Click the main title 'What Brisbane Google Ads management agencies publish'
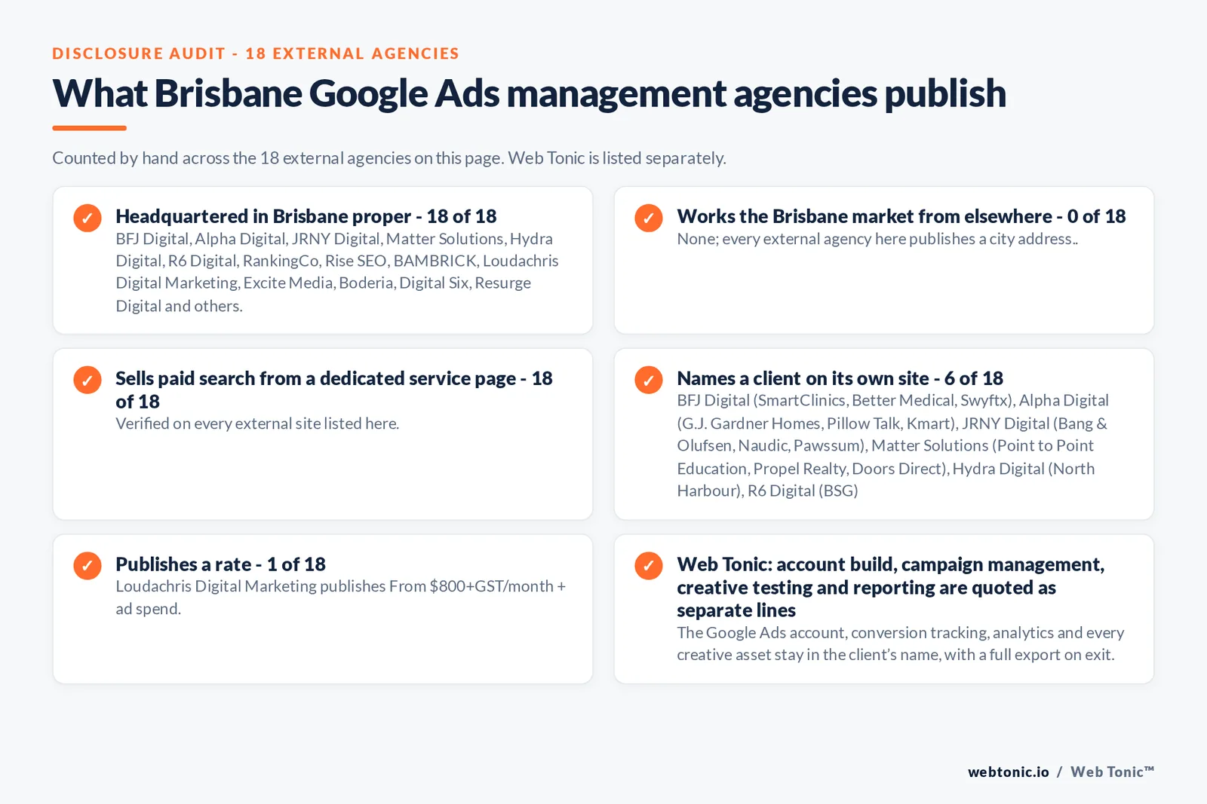Viewport: 1207px width, 804px height. (529, 93)
